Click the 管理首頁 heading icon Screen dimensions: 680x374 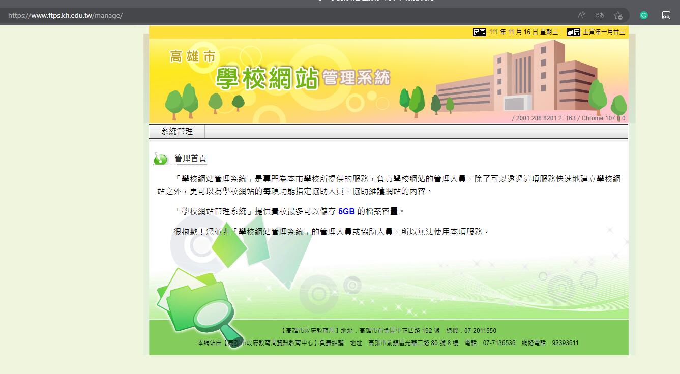point(161,159)
